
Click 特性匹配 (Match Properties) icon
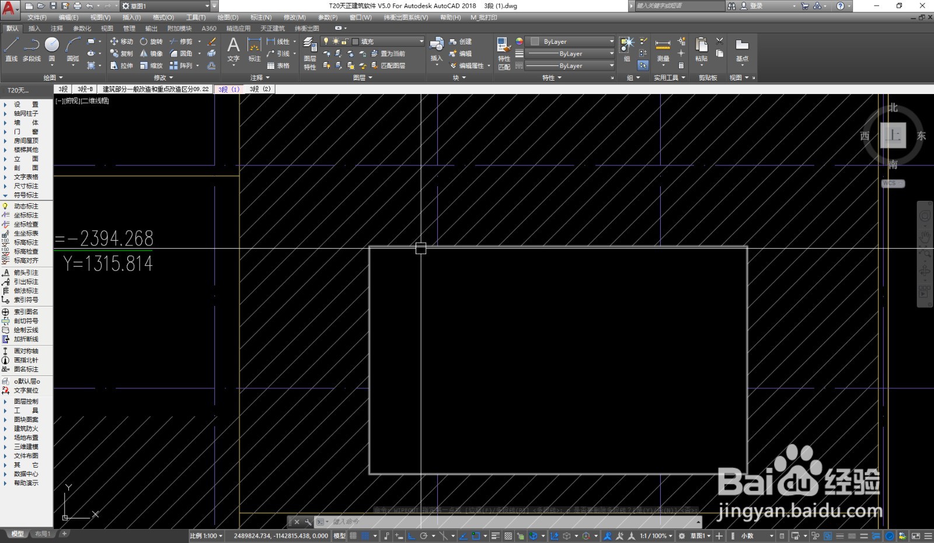click(504, 54)
